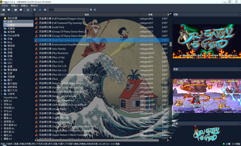Viewport: 241px width, 146px height.
Task: Select the 已擁有 folder in directory tree
Action: 18,25
